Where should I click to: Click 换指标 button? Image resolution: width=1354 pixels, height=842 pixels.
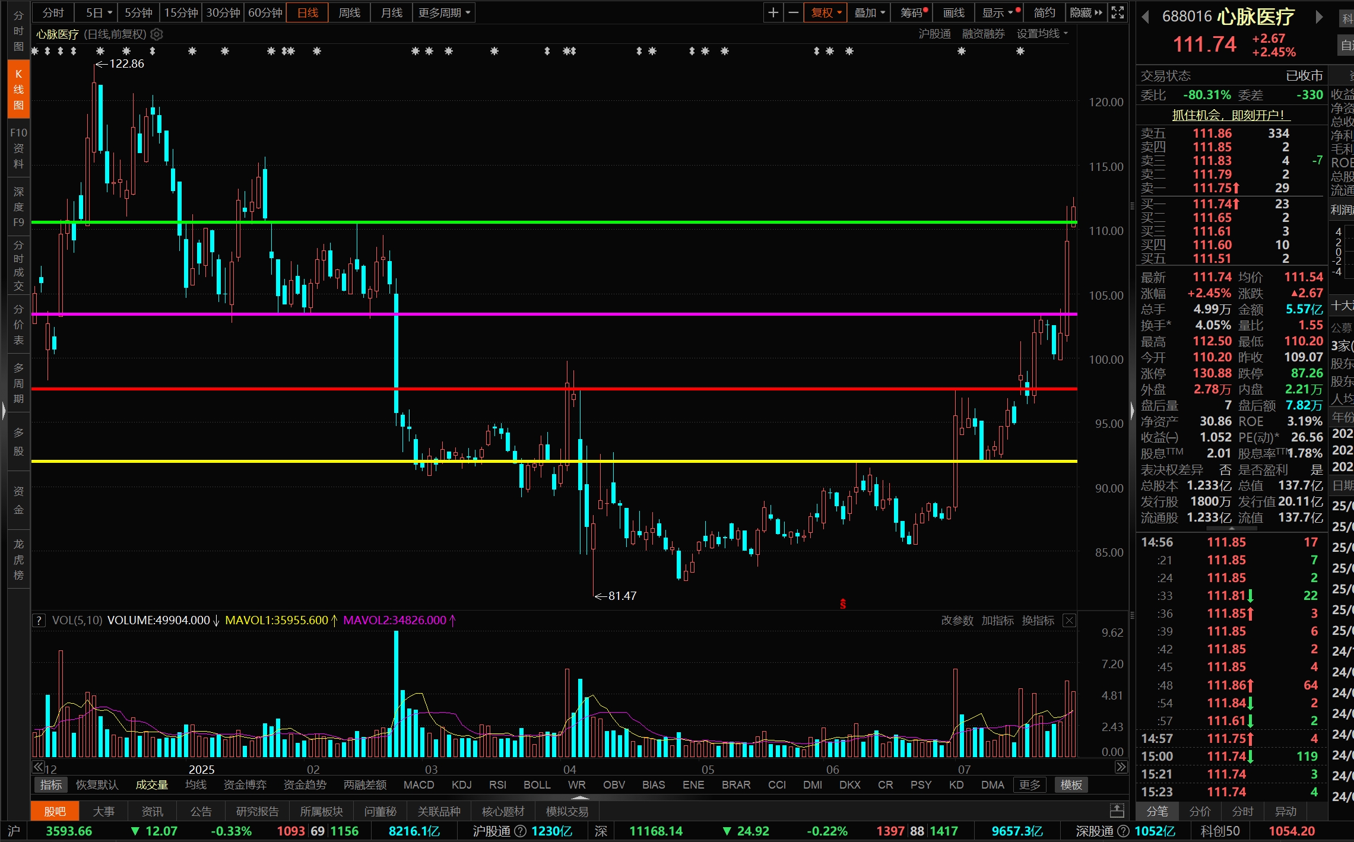pos(1038,620)
